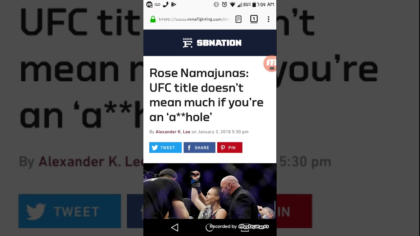The image size is (420, 236).
Task: Tap the Mobizen floating recorder bubble
Action: coord(270,64)
